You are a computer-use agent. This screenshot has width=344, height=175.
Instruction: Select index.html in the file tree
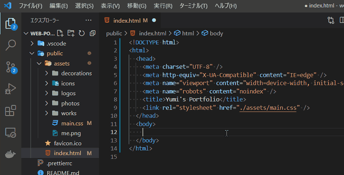click(68, 153)
